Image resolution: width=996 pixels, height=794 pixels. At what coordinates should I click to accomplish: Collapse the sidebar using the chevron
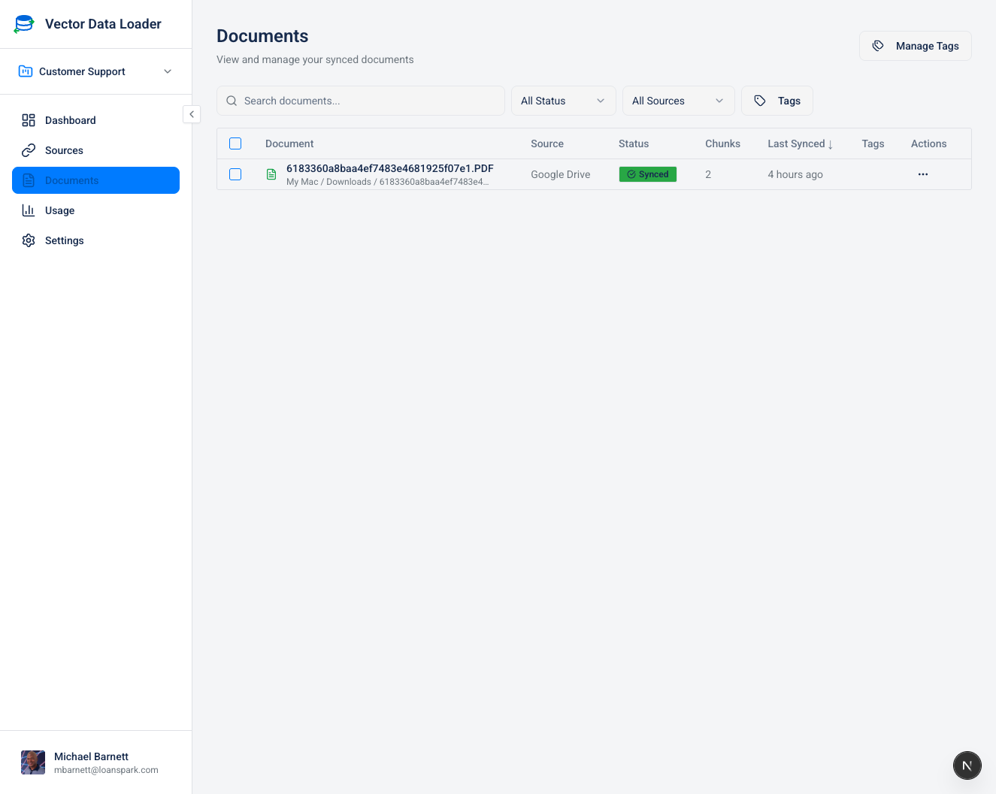pos(192,113)
